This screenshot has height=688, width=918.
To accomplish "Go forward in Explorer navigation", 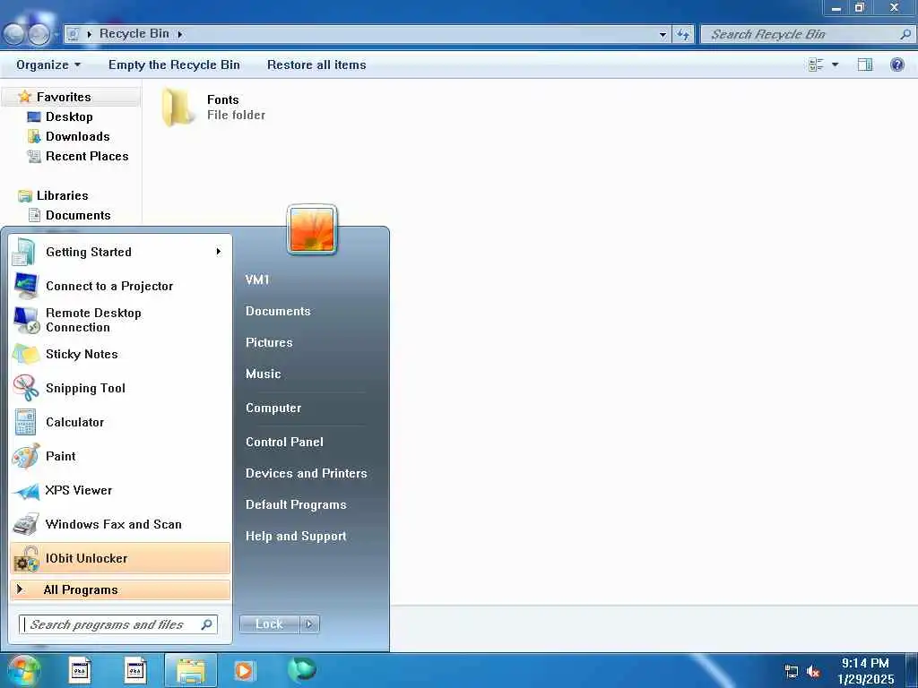I will (39, 35).
